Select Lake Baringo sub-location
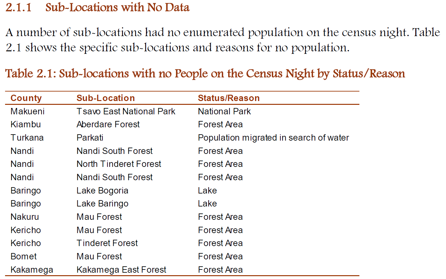Image resolution: width=446 pixels, height=279 pixels. 102,204
